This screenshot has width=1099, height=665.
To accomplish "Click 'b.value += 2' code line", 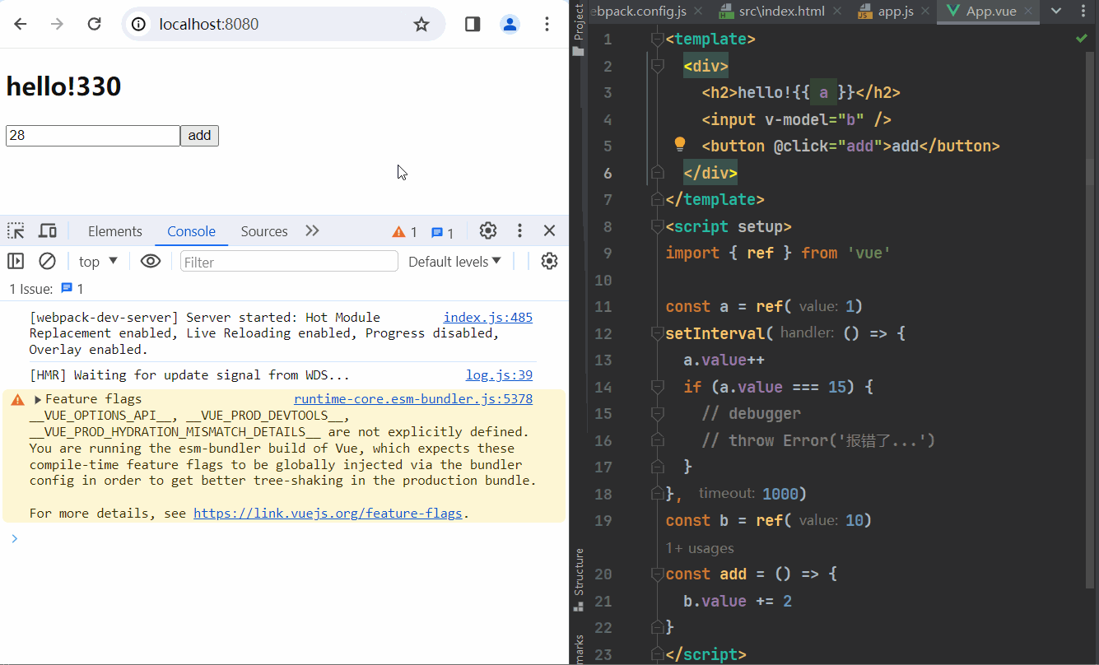I will point(738,601).
